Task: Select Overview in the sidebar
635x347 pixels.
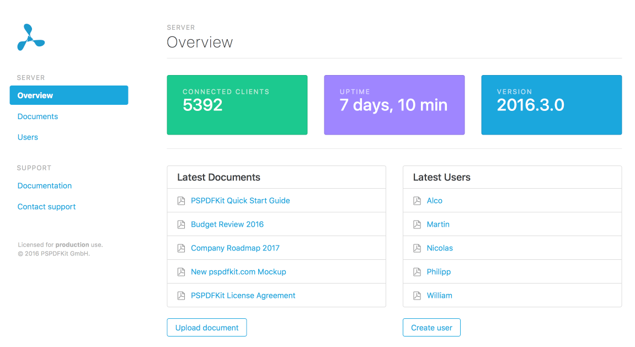Action: [69, 95]
